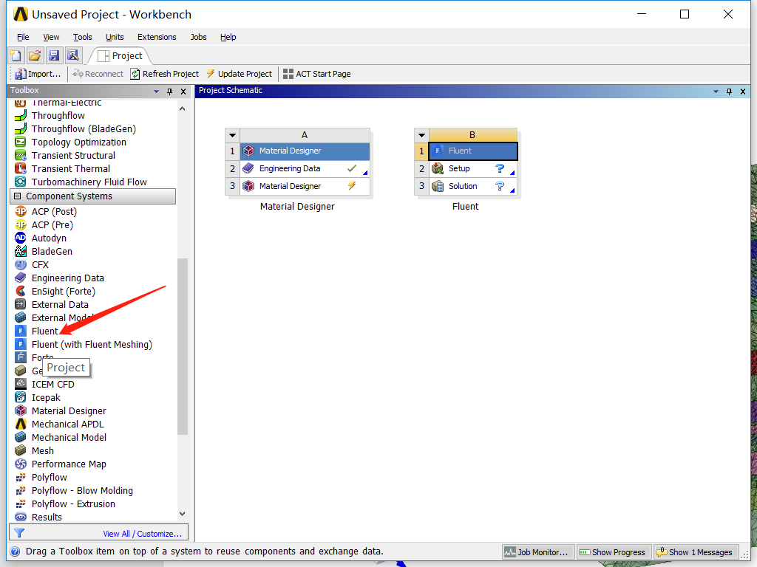Screen dimensions: 757x567
Task: Open the Units menu
Action: 115,37
